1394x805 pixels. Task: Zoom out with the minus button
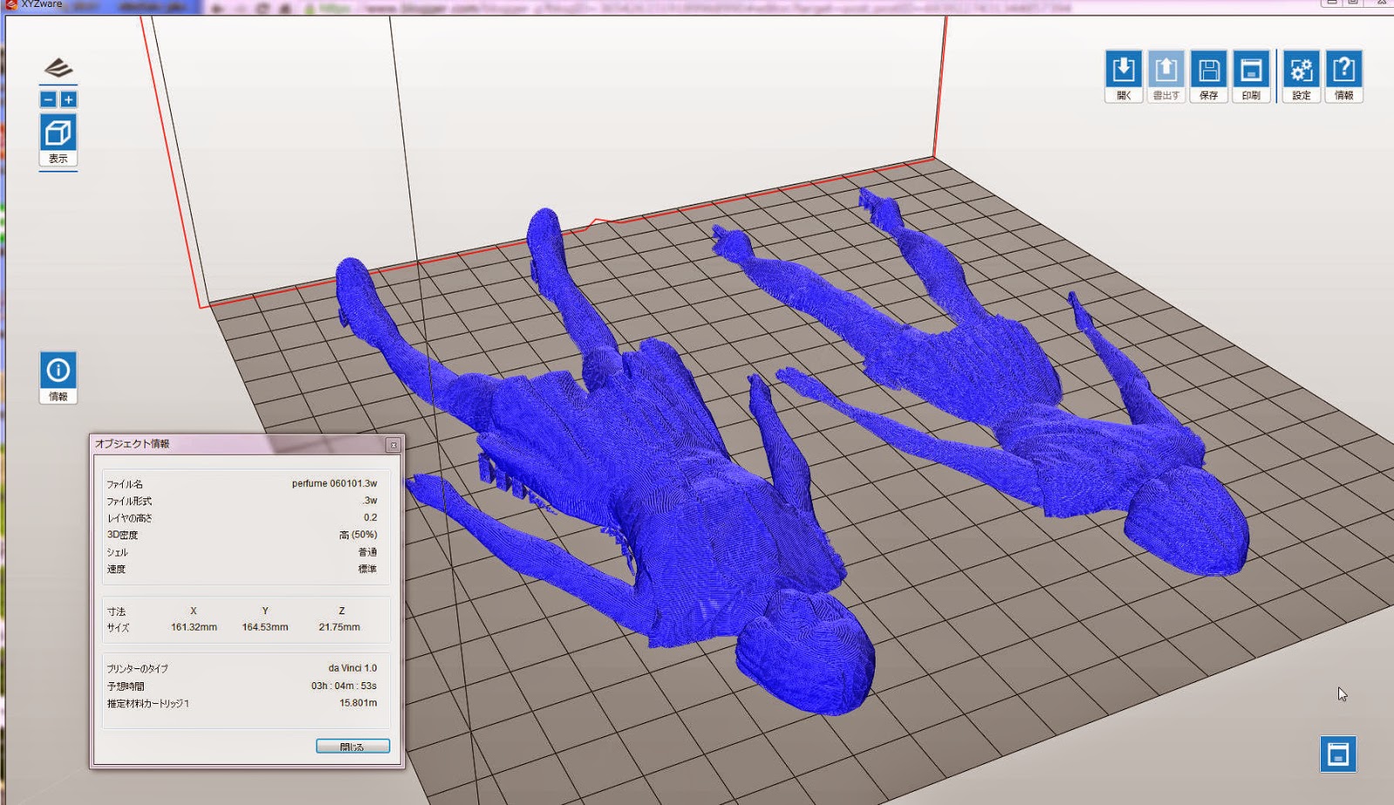[x=49, y=99]
